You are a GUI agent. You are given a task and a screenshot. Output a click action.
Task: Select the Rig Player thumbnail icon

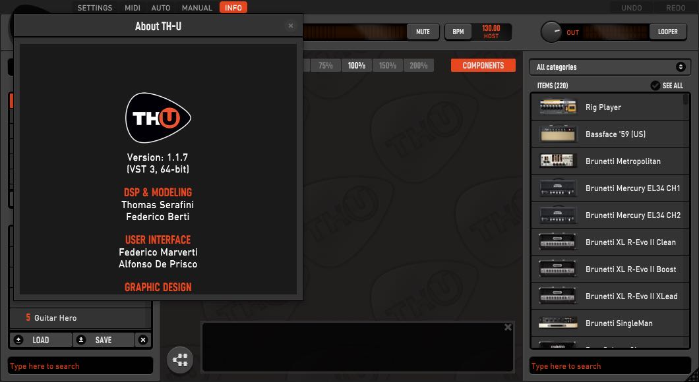tap(558, 107)
